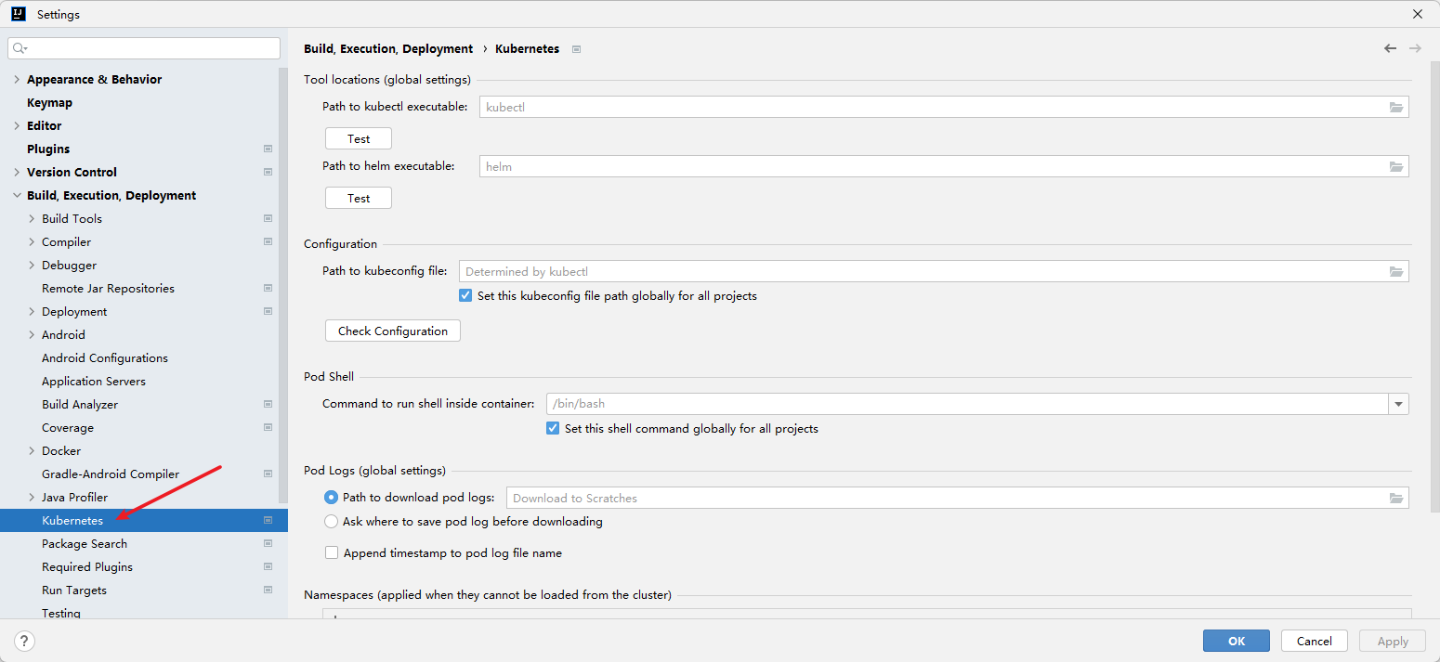Toggle 'Set this shell command globally' checkbox
The height and width of the screenshot is (662, 1440).
coord(553,429)
